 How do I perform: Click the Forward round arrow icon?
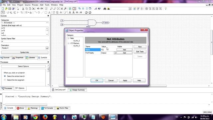pyautogui.click(x=90, y=13)
